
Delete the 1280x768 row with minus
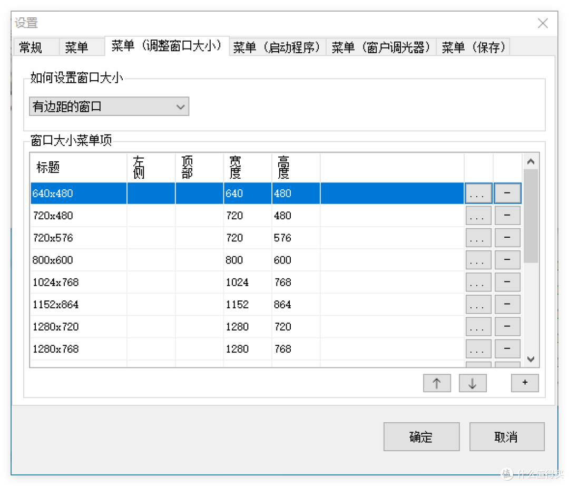[507, 349]
